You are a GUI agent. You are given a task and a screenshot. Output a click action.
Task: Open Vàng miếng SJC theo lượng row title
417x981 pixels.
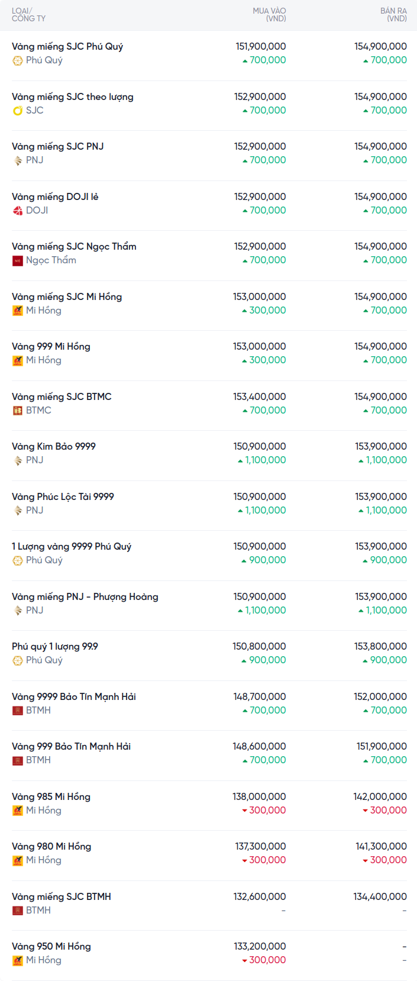tap(73, 97)
